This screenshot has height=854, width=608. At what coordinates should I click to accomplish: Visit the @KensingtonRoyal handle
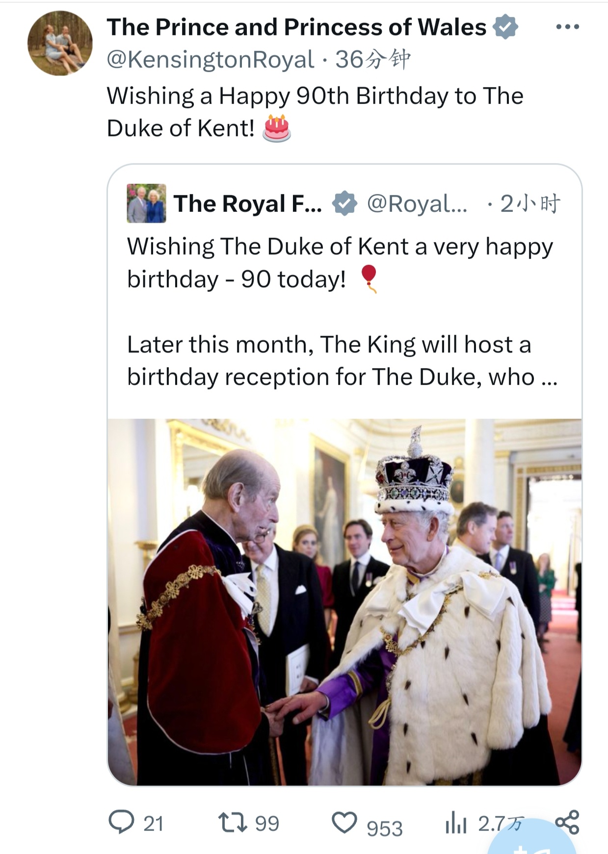tap(210, 60)
